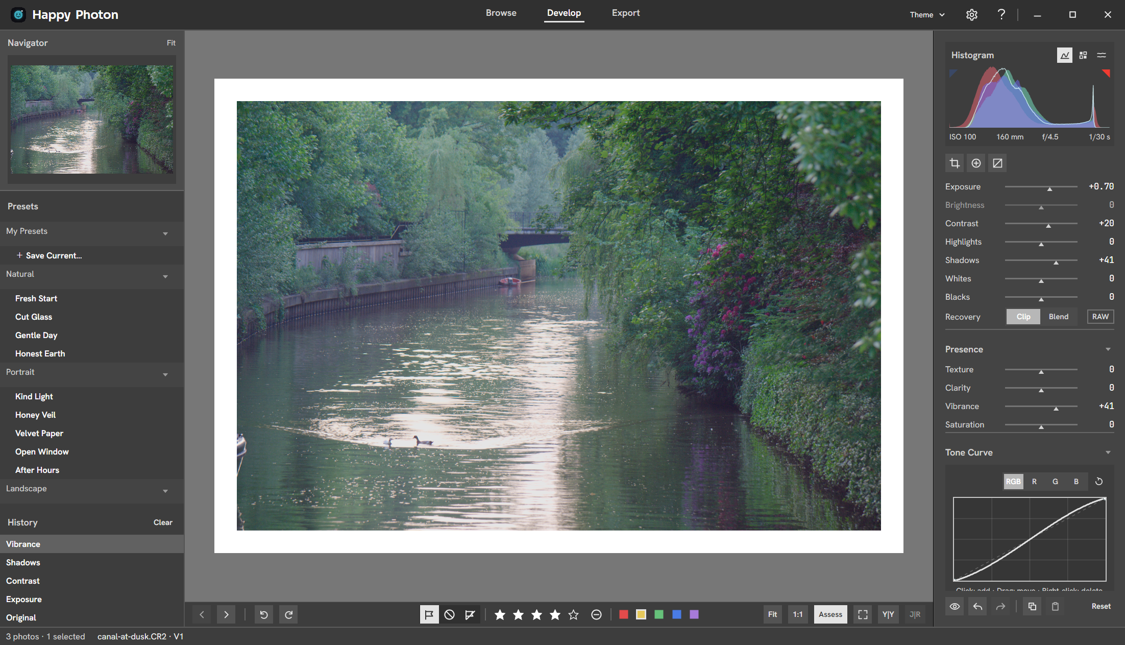Screen dimensions: 1125x645
Task: Copy develop settings
Action: 1032,606
